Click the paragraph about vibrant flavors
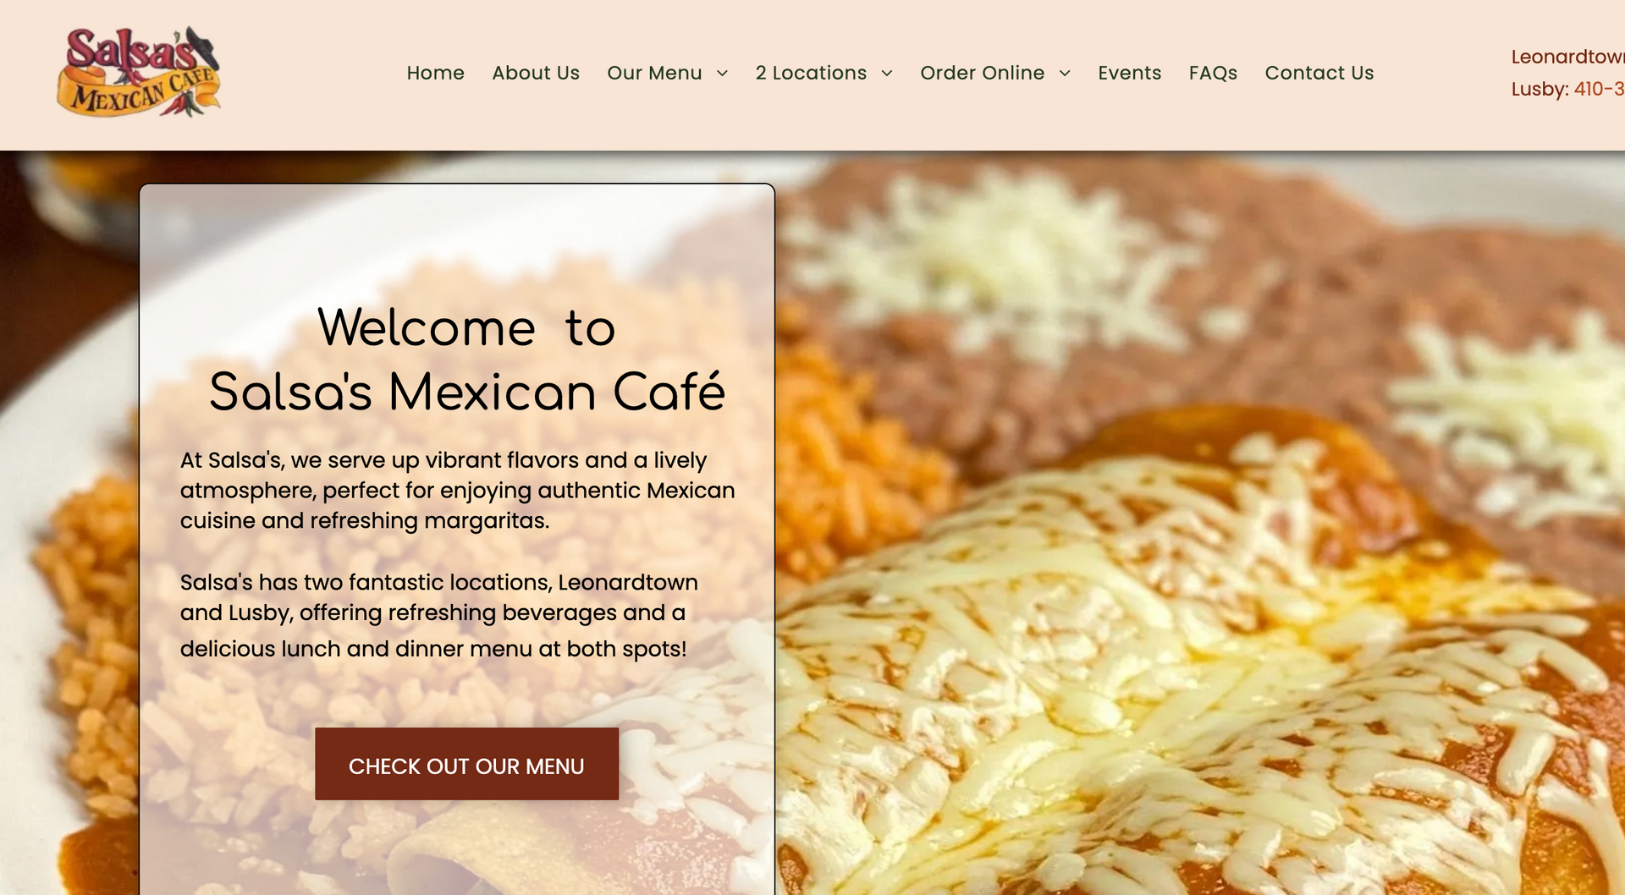This screenshot has height=895, width=1625. 457,490
